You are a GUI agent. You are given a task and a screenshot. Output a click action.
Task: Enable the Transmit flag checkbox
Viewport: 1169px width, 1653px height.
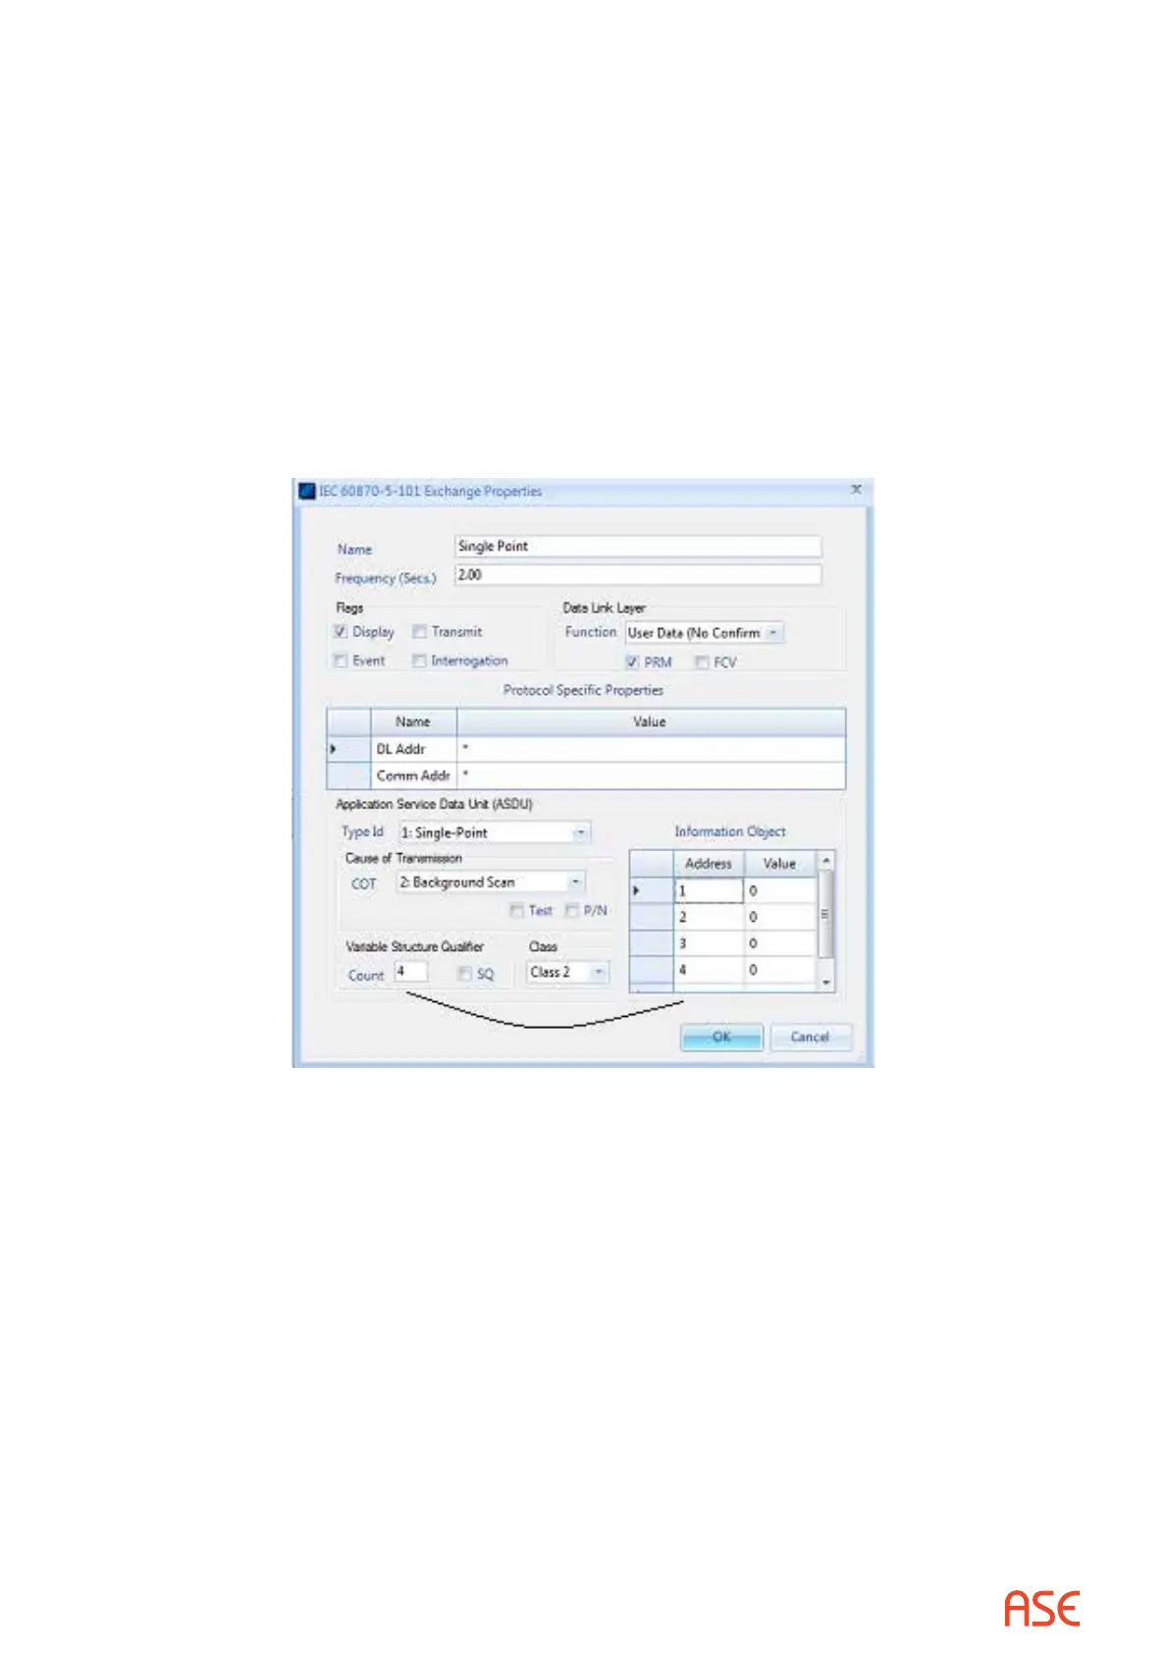coord(419,632)
